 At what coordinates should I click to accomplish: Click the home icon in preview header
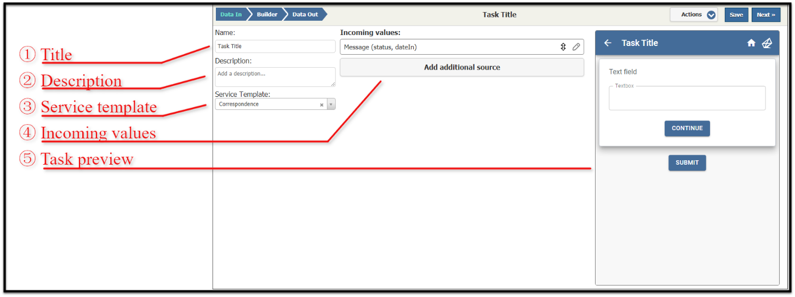click(x=751, y=43)
